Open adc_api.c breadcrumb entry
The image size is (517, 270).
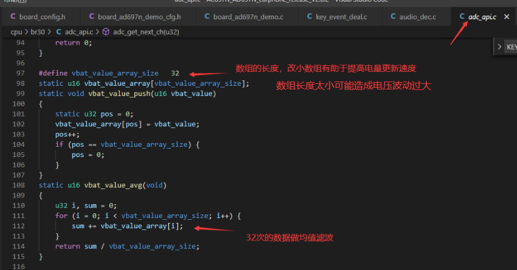pyautogui.click(x=79, y=32)
